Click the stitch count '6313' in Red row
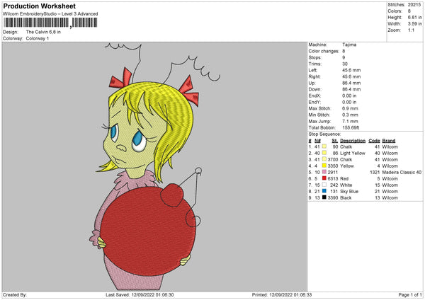This screenshot has height=300, width=425. (x=333, y=179)
